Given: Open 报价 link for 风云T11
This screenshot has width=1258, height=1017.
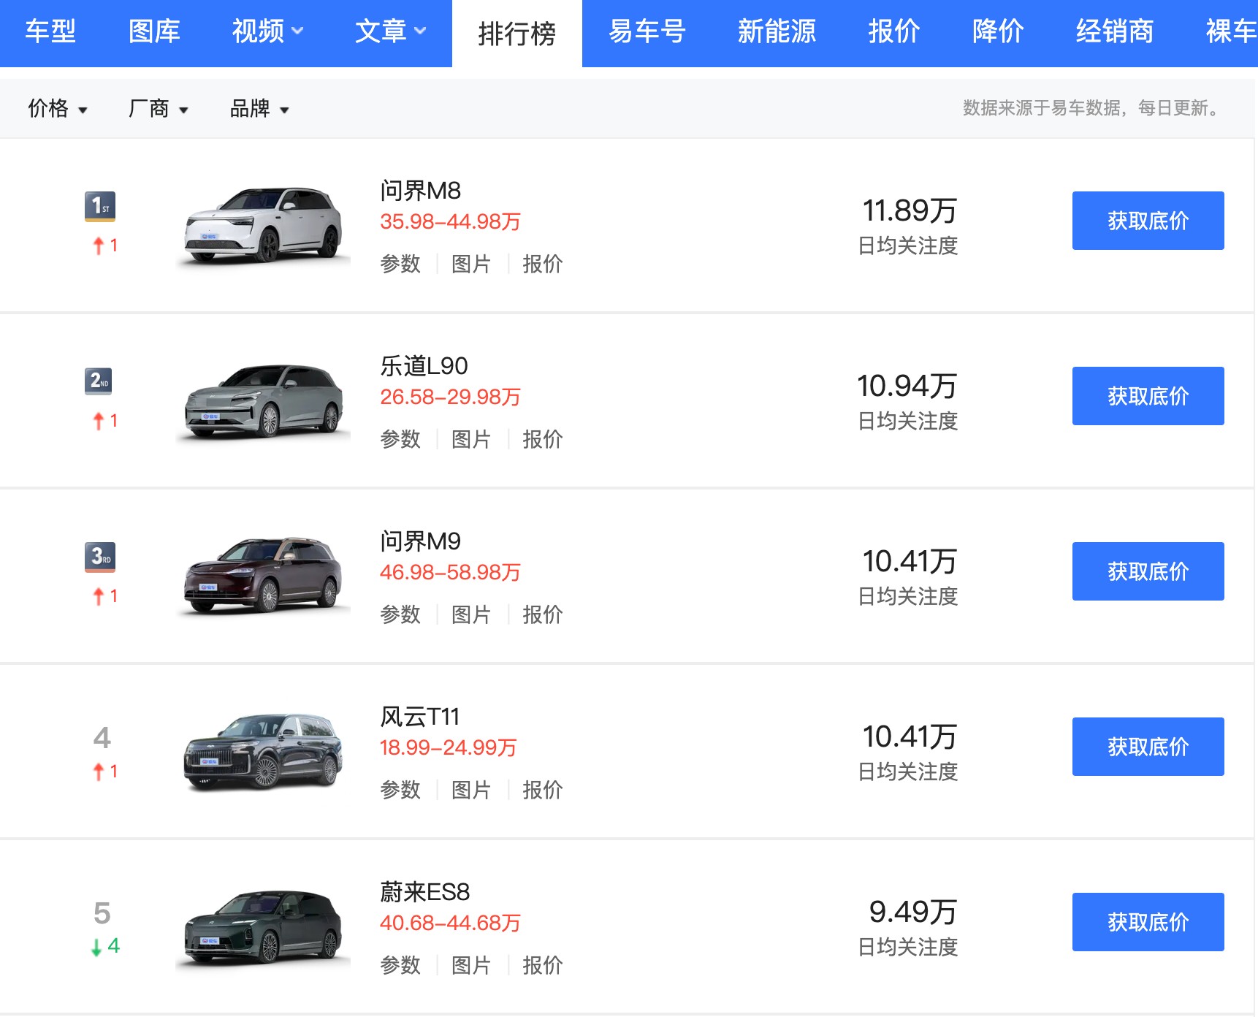Looking at the screenshot, I should 542,790.
